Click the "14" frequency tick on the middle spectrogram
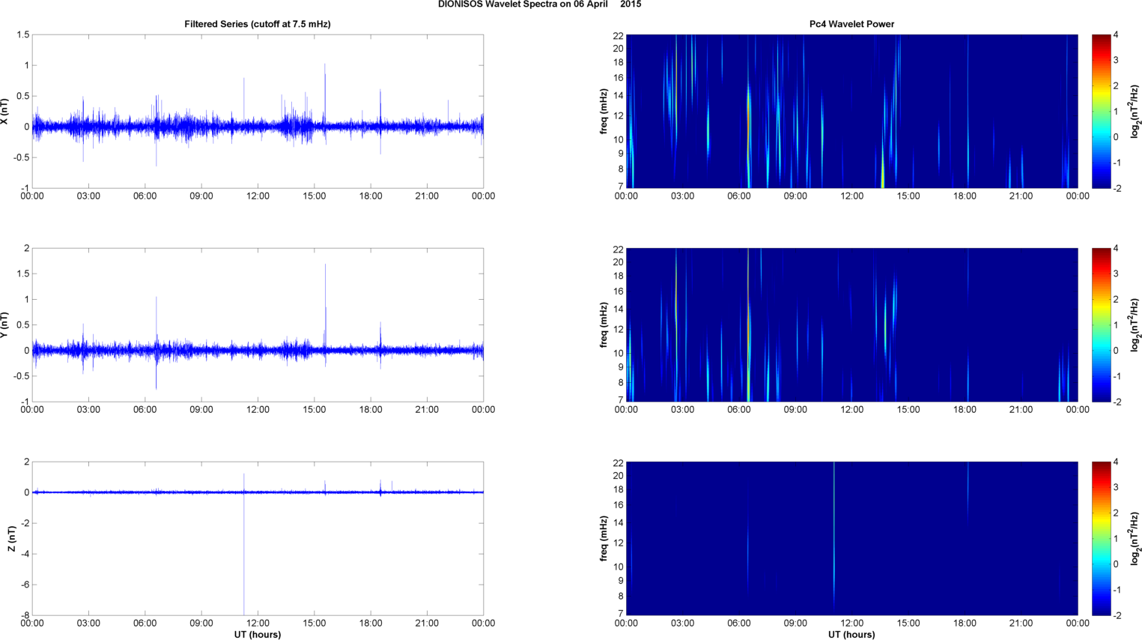 click(x=619, y=309)
